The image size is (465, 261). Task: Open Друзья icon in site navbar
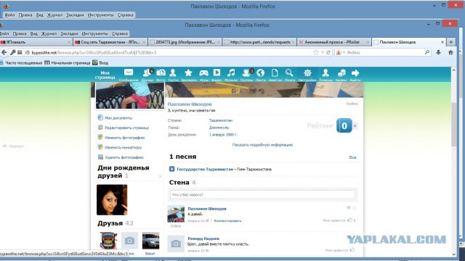coord(147,72)
